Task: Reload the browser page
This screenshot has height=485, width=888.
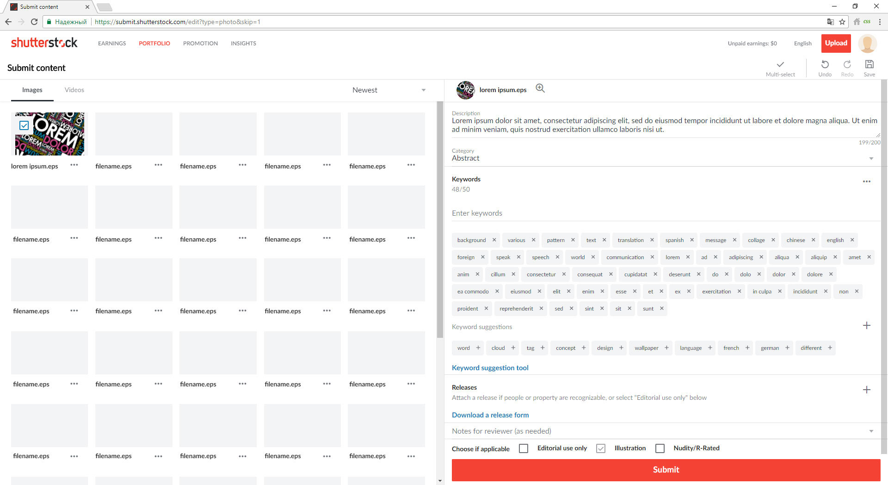Action: point(34,22)
